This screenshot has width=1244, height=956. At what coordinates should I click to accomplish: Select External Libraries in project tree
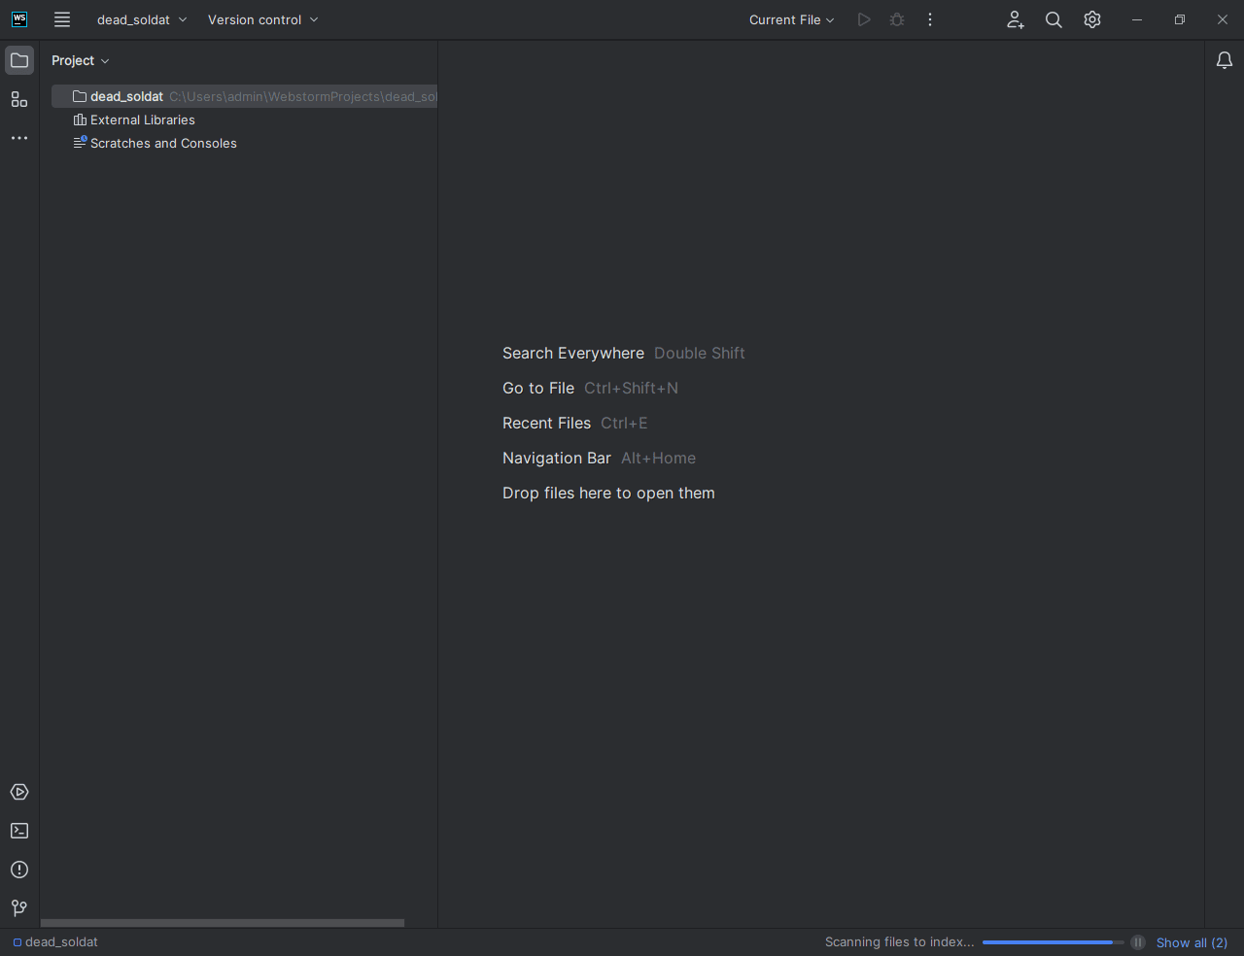142,119
